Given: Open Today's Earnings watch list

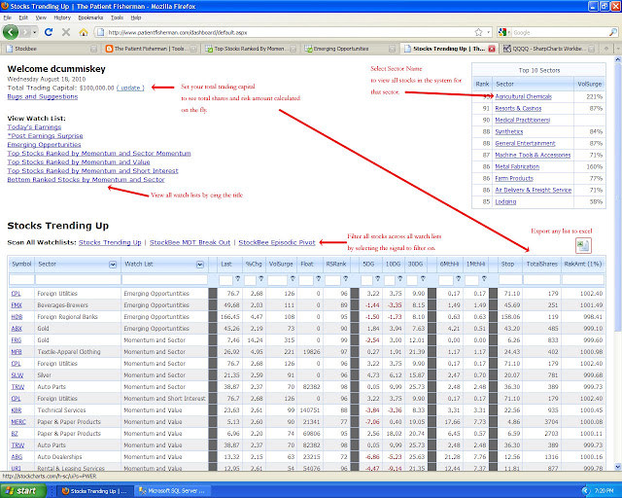Looking at the screenshot, I should click(x=34, y=127).
